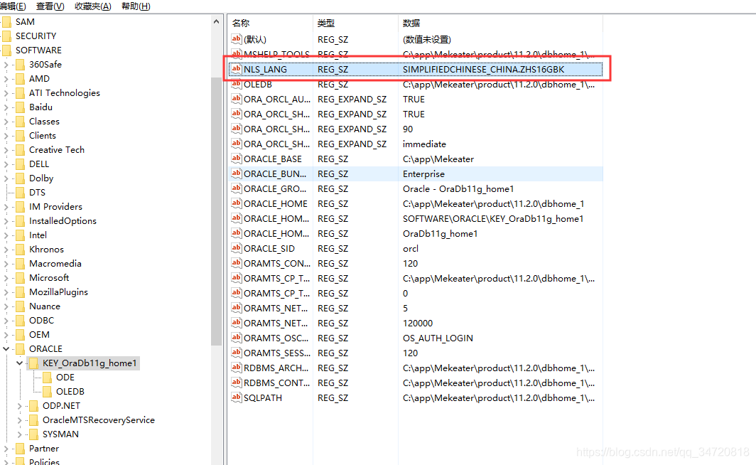The image size is (756, 465).
Task: Click the ORAMTS_SESS... string icon
Action: pyautogui.click(x=236, y=353)
